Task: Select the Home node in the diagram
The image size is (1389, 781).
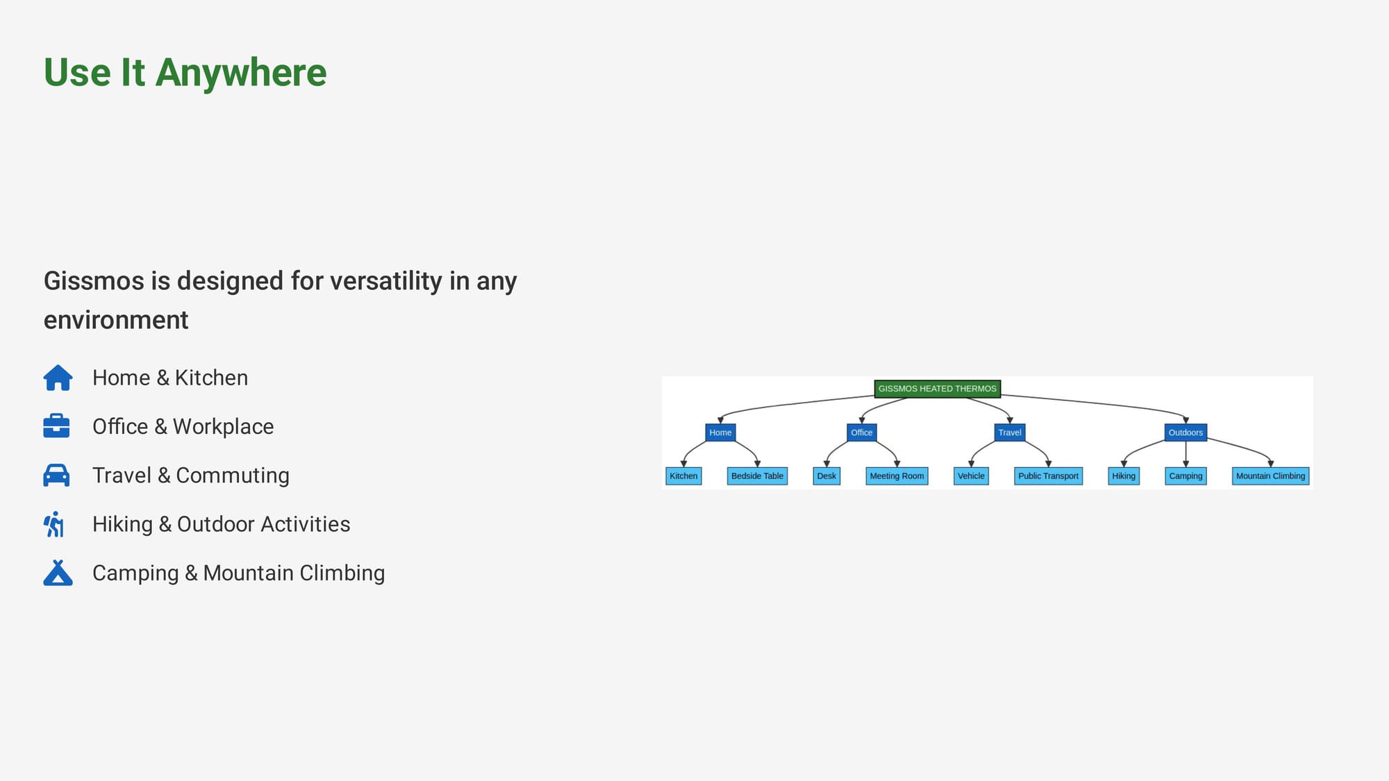Action: click(x=720, y=433)
